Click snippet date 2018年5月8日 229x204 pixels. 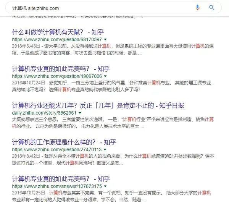(x=26, y=46)
